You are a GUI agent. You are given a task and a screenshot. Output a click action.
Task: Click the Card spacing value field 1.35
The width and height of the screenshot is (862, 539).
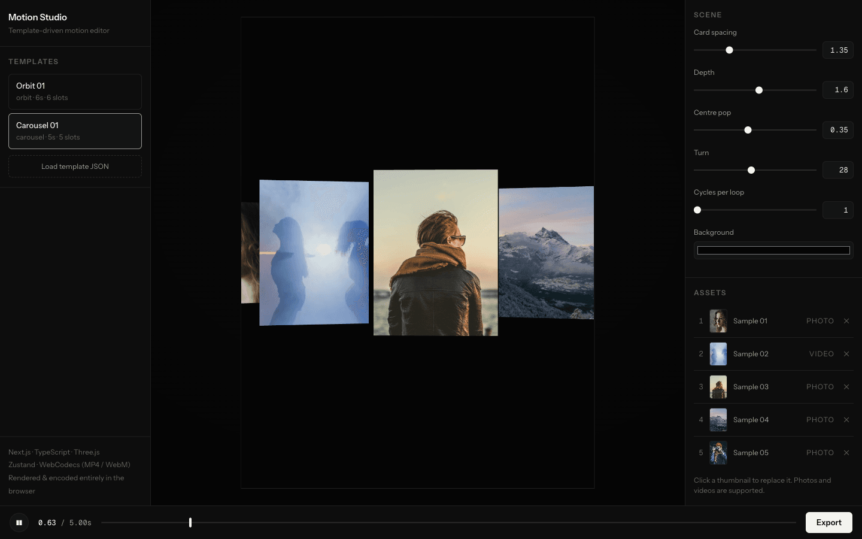click(x=838, y=50)
